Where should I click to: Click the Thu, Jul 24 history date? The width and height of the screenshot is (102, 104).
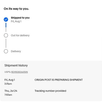[11, 91]
